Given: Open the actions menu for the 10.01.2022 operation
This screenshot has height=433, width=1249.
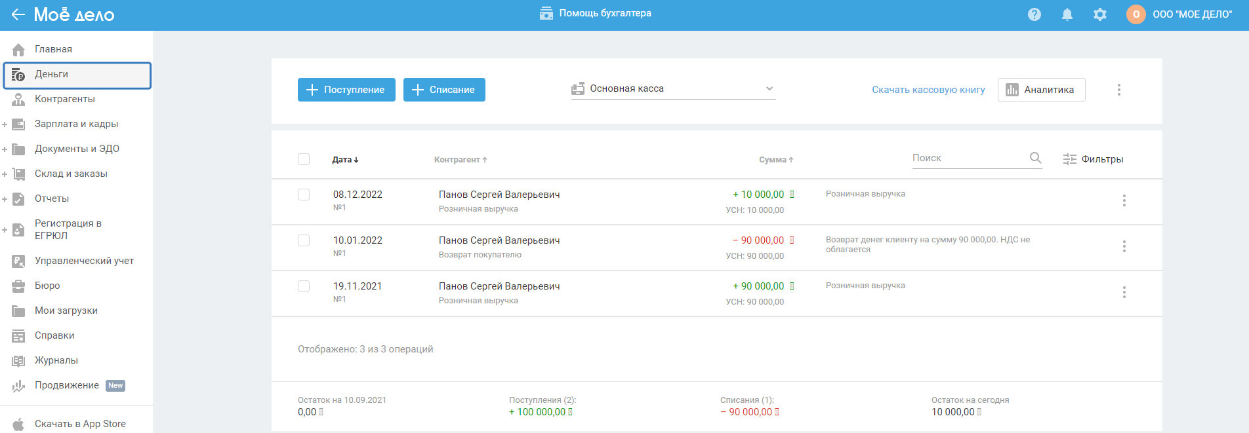Looking at the screenshot, I should 1124,246.
